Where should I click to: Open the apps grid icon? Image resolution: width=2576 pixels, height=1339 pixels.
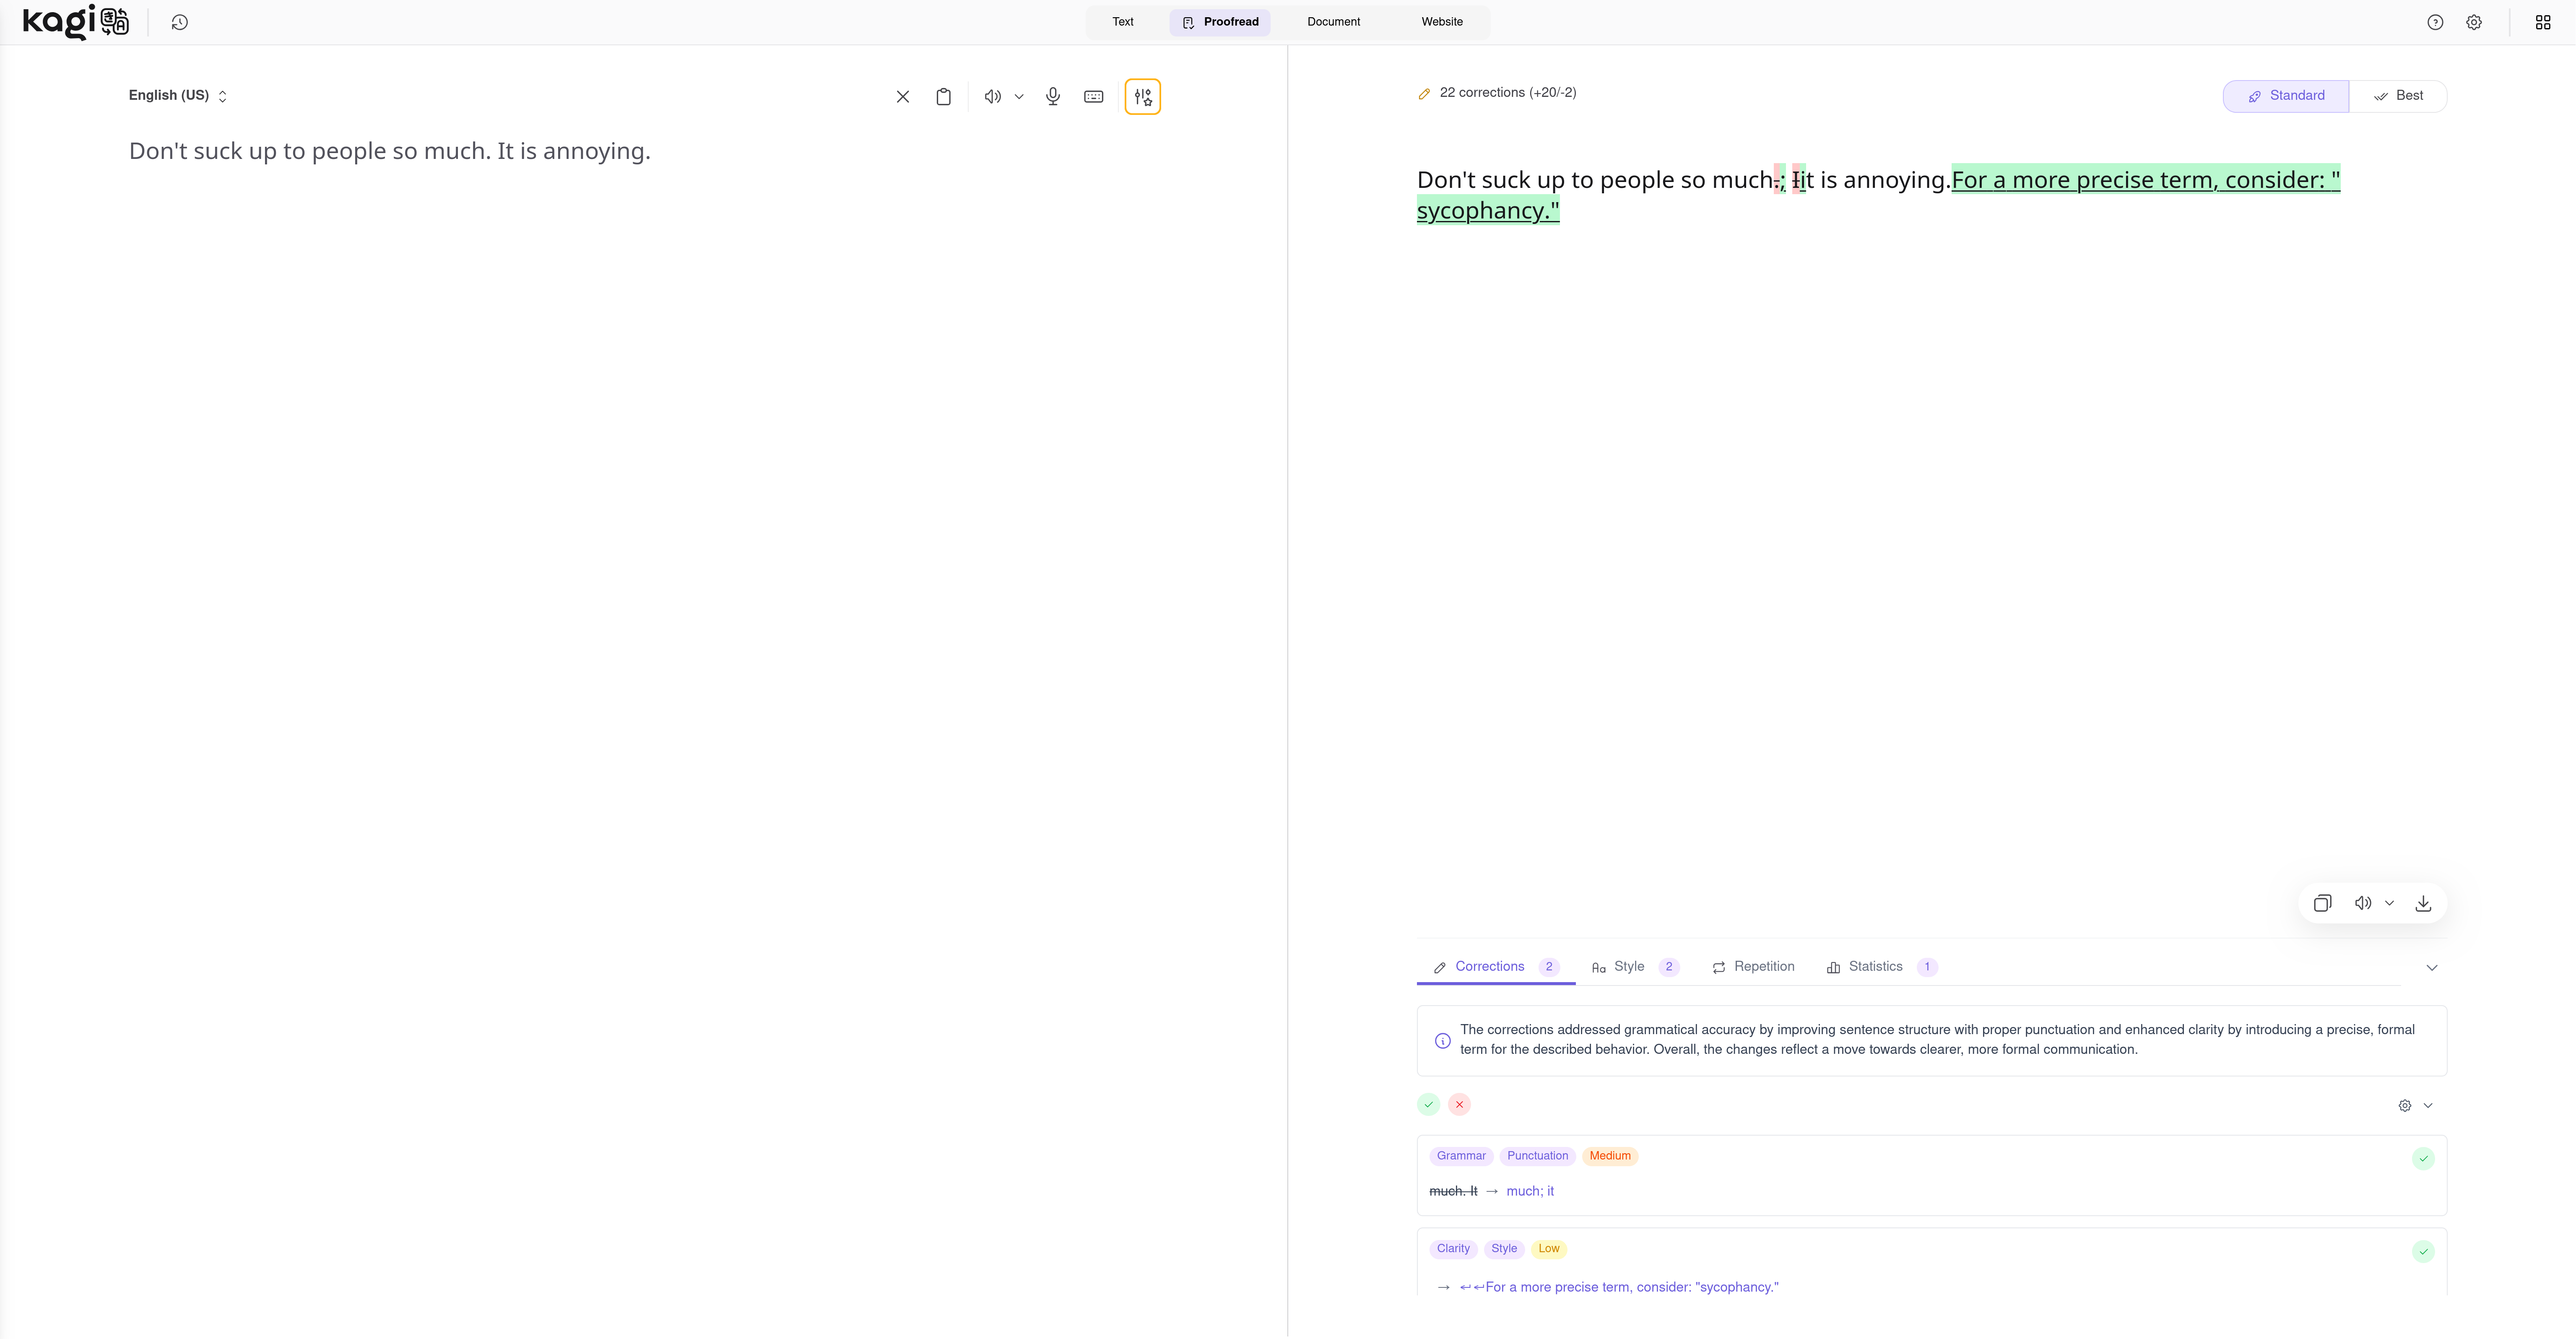coord(2543,22)
